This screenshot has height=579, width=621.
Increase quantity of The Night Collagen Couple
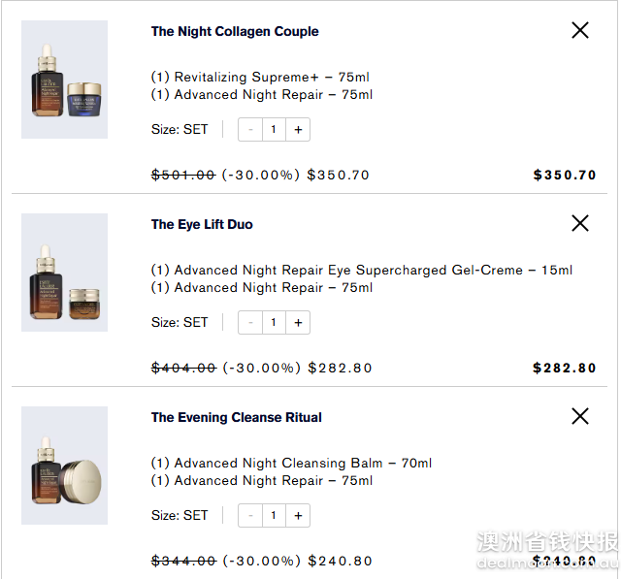(298, 129)
